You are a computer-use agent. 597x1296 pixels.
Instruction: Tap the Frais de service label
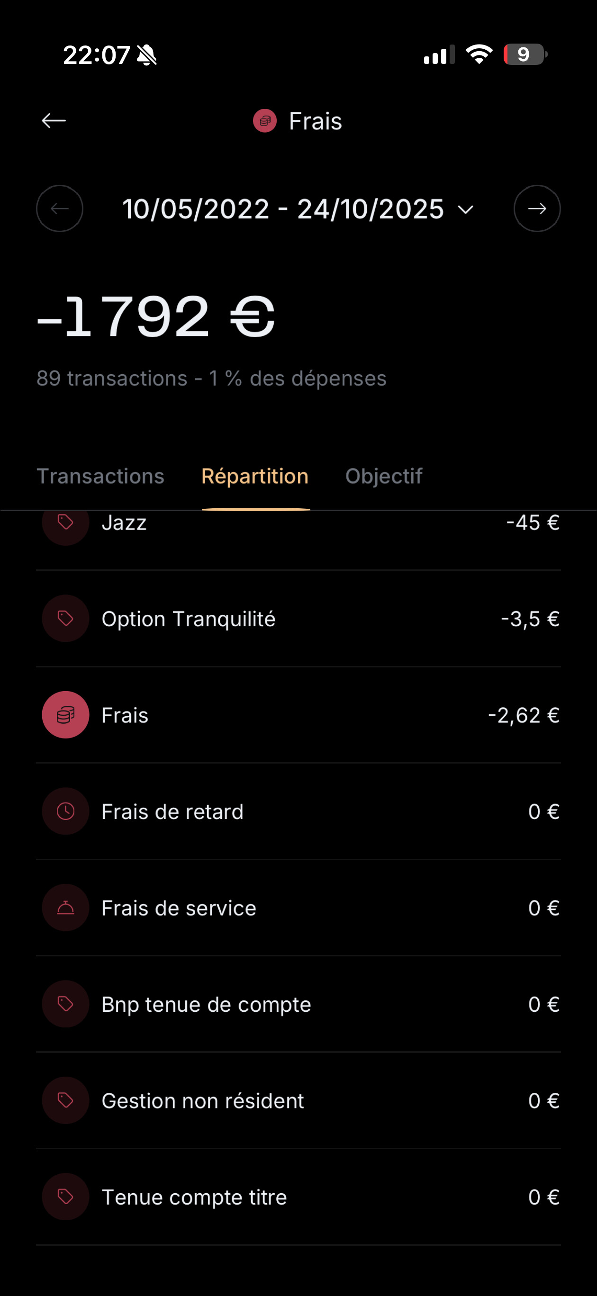179,908
